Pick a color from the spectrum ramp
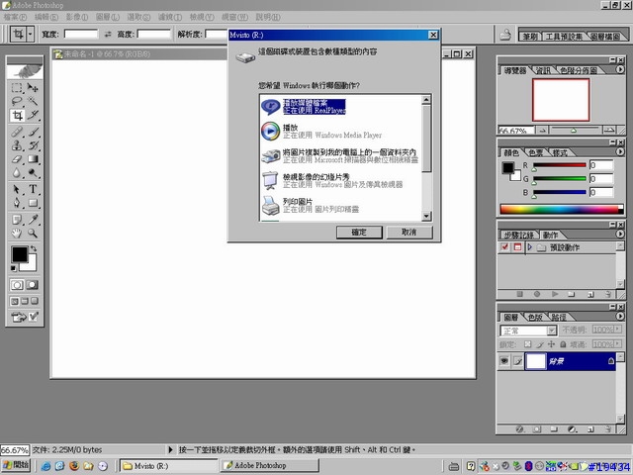This screenshot has width=633, height=475. (561, 209)
